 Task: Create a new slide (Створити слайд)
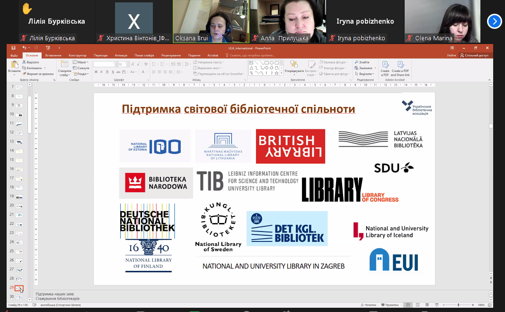[x=64, y=68]
